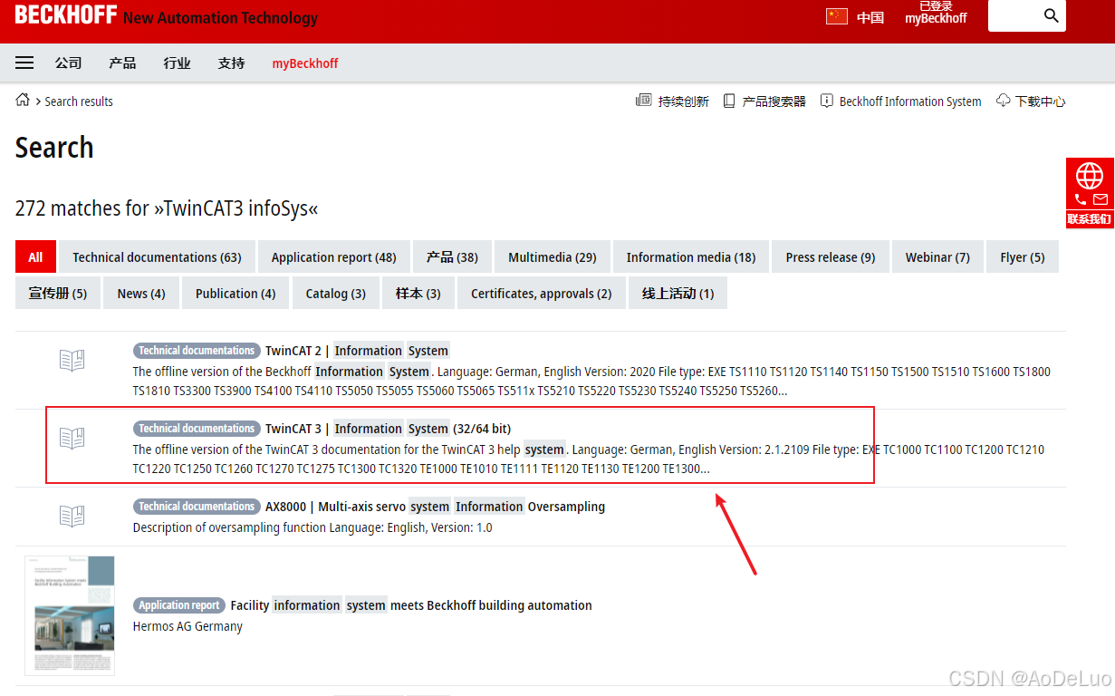1115x696 pixels.
Task: Open AX8000 Multi-axis servo system result
Action: 435,507
